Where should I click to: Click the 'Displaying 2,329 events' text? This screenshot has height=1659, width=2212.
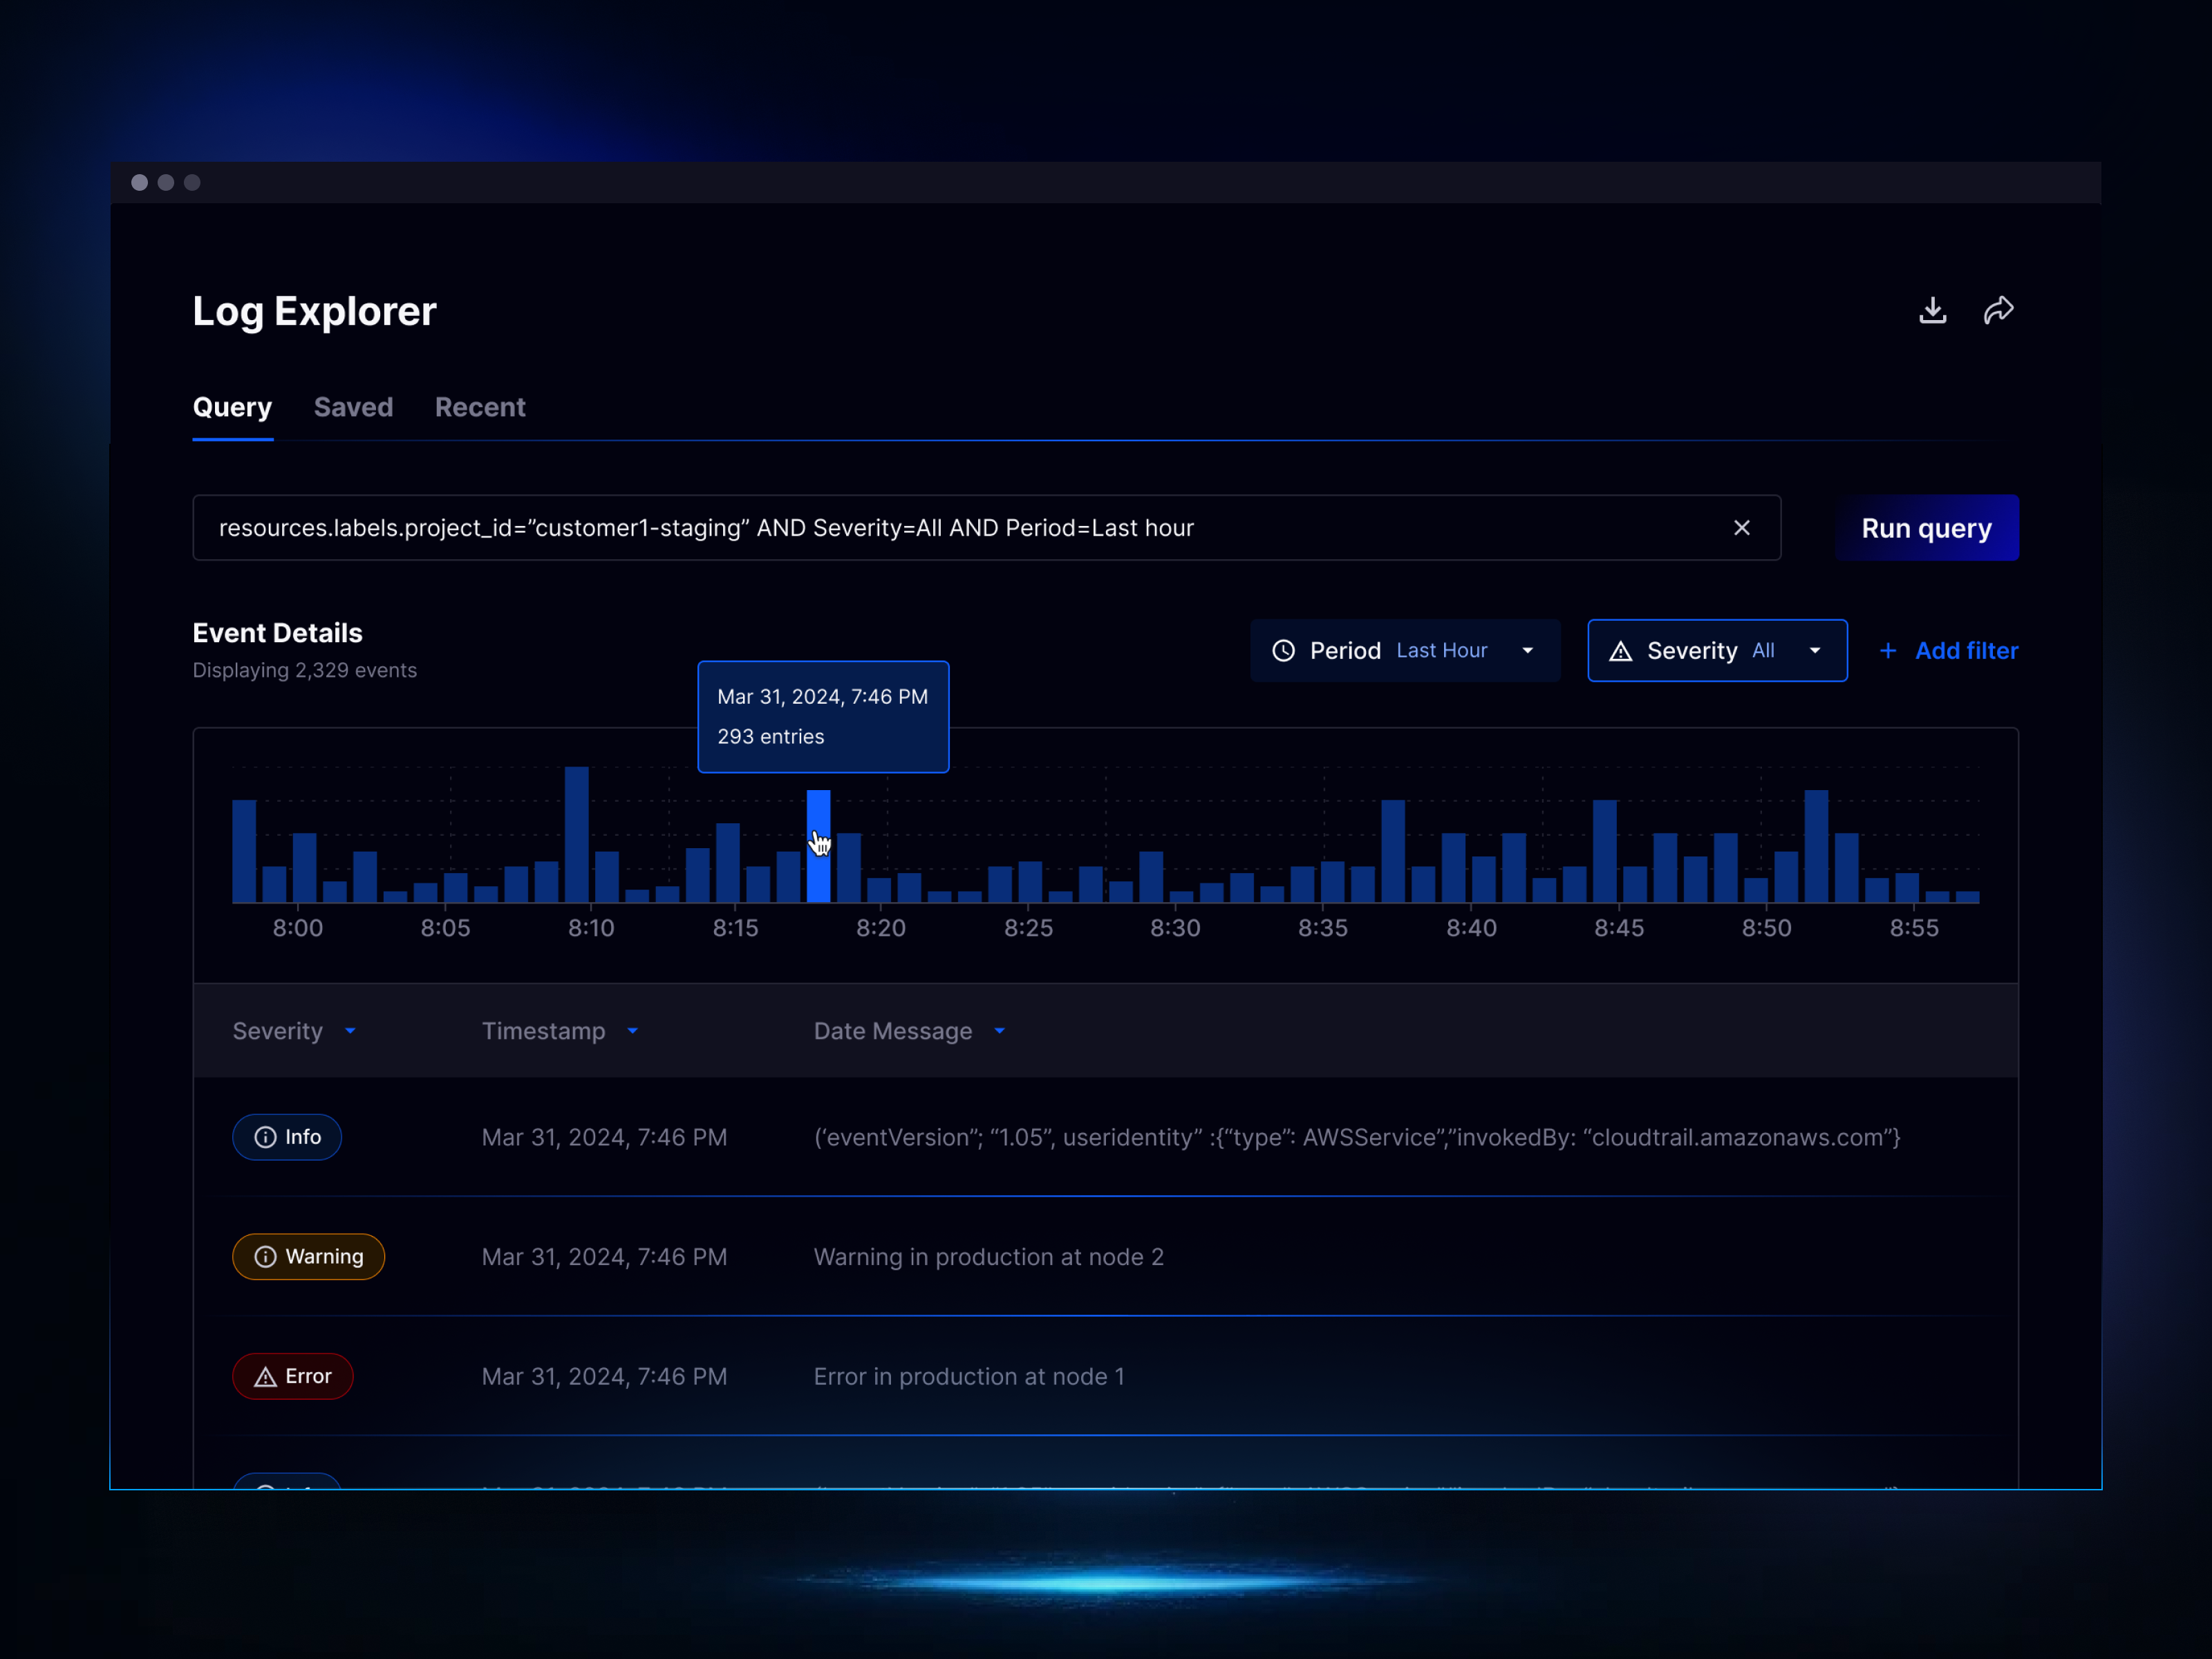click(x=304, y=670)
